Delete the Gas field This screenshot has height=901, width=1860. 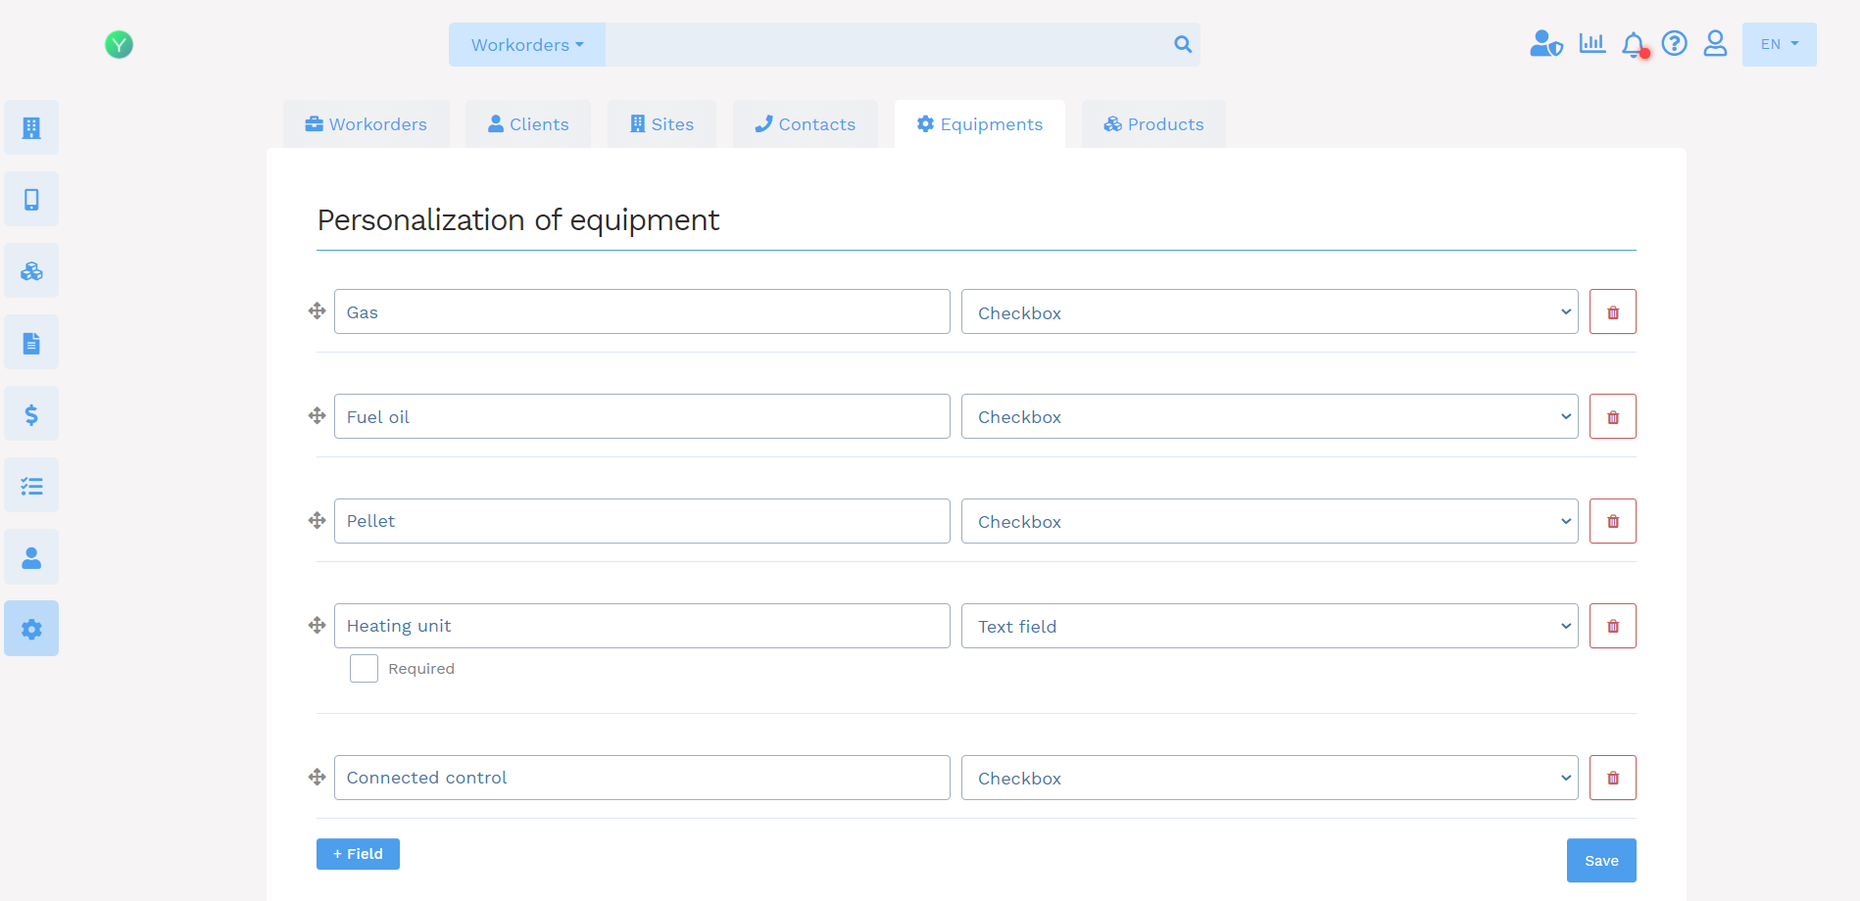(x=1613, y=311)
